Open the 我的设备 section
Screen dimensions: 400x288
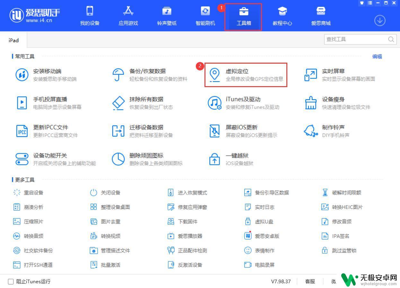(90, 16)
